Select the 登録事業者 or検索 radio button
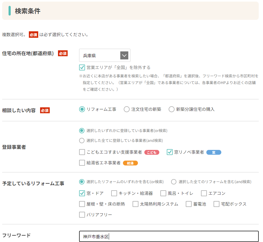Viewport: 263px width, 242px height. 82,131
